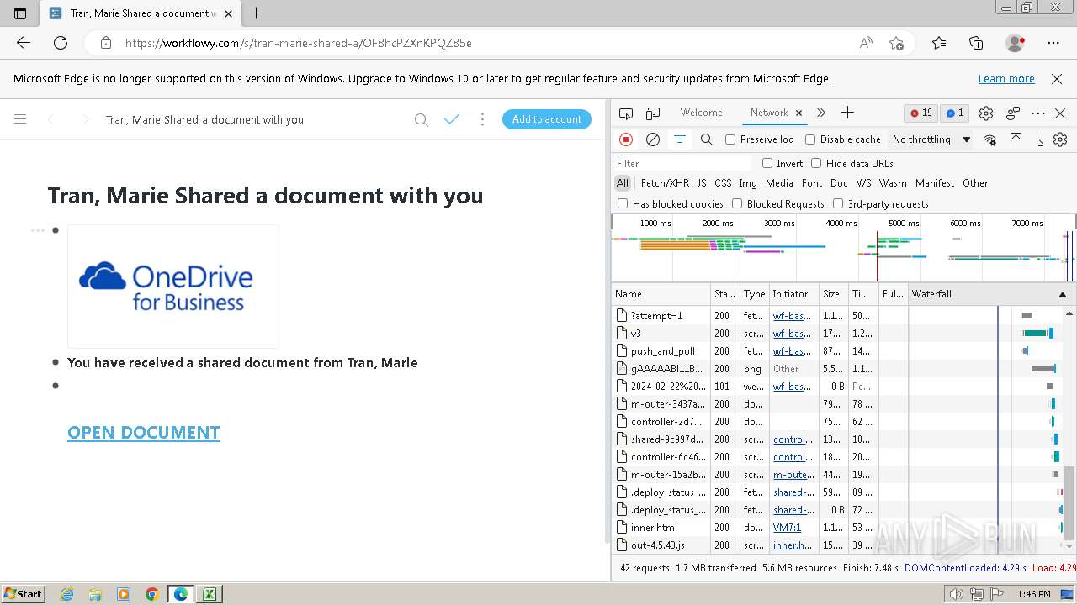This screenshot has height=605, width=1077.
Task: Open the OPEN DOCUMENT link
Action: point(144,433)
